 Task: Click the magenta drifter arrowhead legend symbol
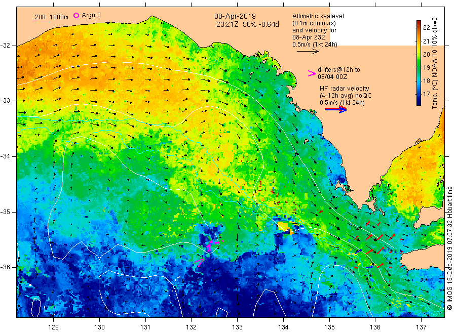click(x=312, y=73)
